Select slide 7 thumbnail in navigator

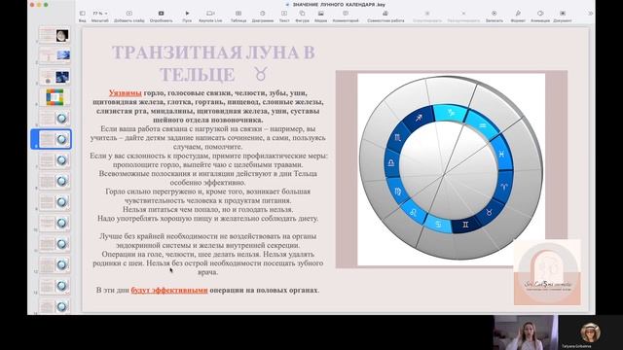point(55,160)
